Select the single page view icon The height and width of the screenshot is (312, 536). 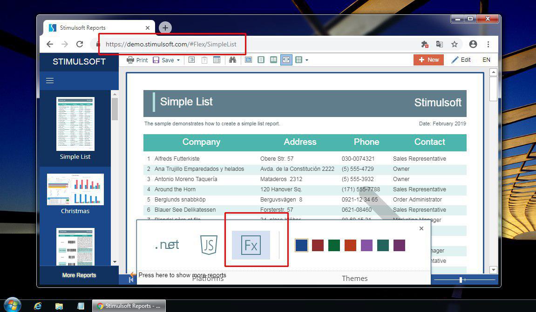tap(261, 60)
